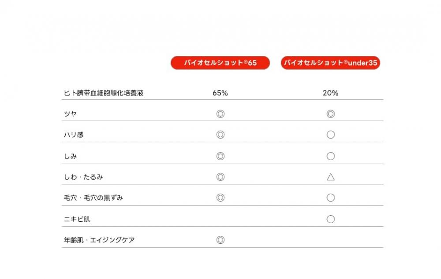Click the 年齢肌・エイジングケア row label
441x279 pixels.
point(99,240)
